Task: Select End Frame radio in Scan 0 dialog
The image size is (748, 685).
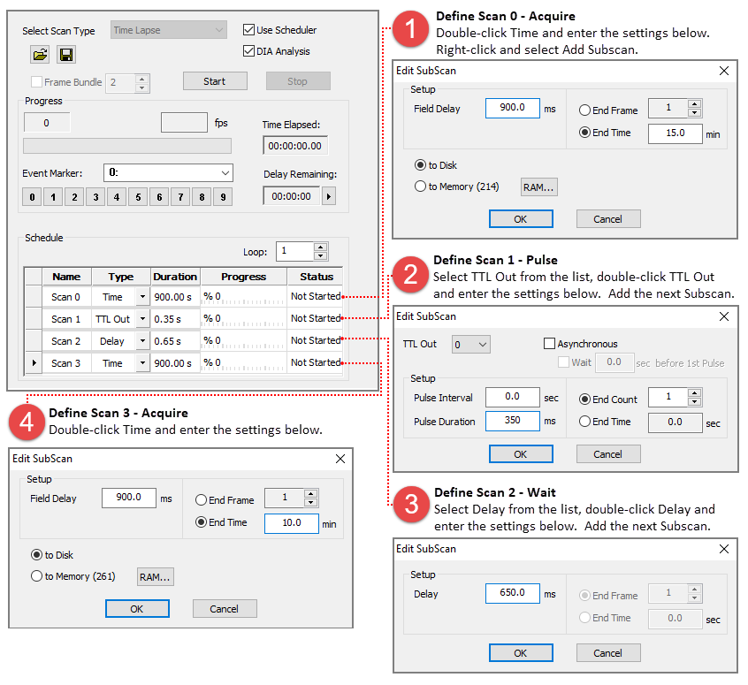Action: click(585, 110)
